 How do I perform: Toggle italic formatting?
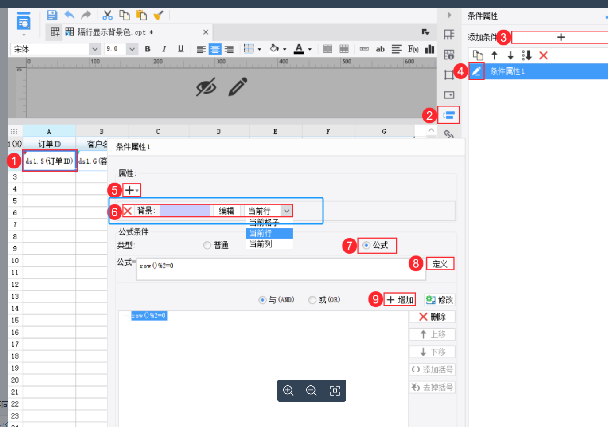pos(164,49)
